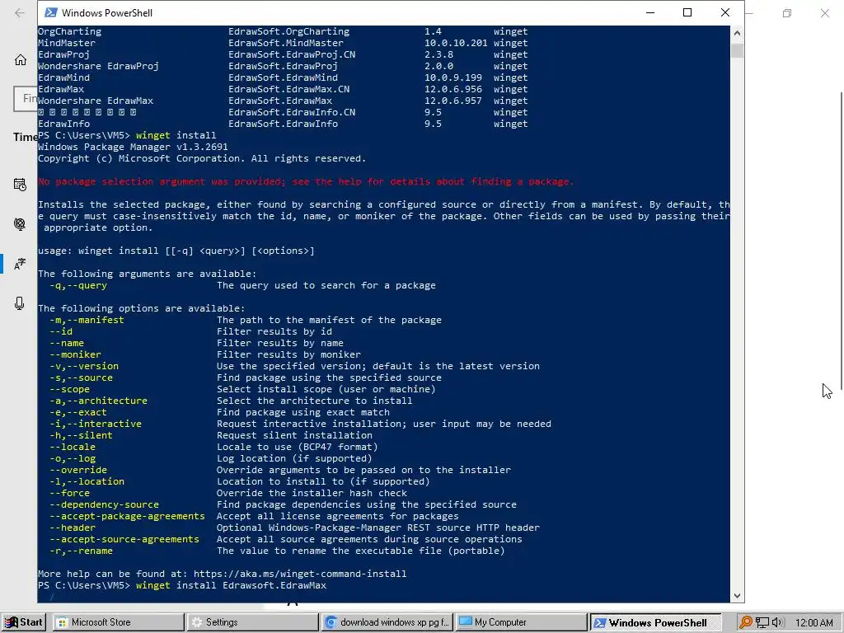The image size is (844, 633).
Task: Click the Settings search input field
Action: 26,99
